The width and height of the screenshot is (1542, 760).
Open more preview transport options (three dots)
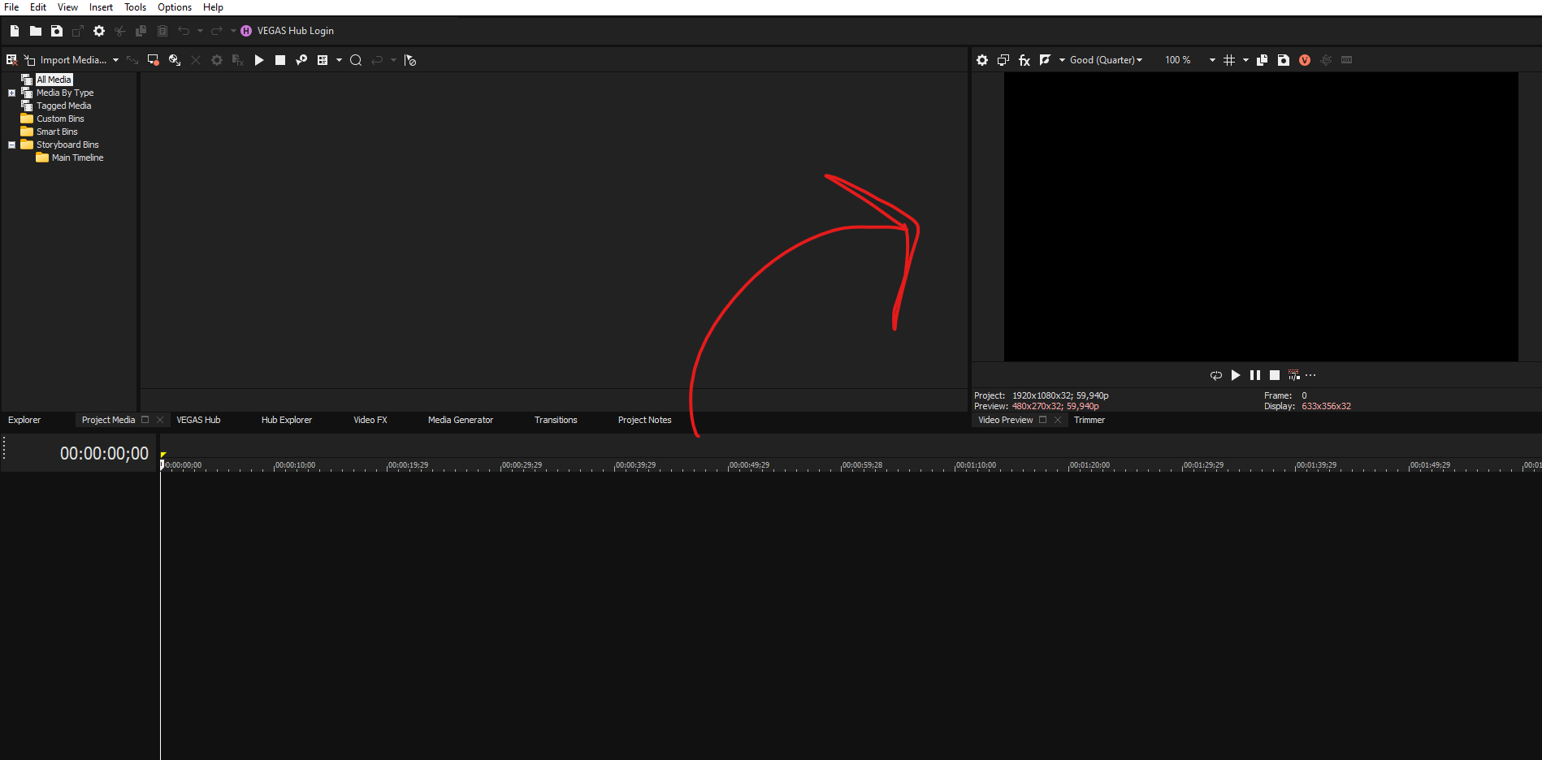click(1310, 375)
